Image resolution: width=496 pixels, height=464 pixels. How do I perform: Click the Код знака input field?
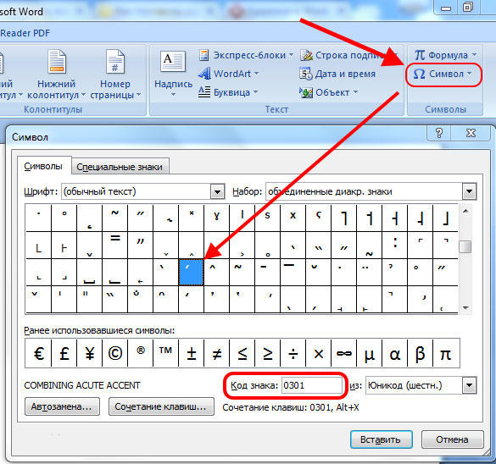[311, 385]
